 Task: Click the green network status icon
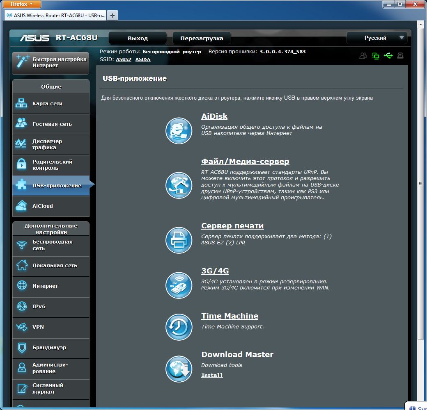coord(376,56)
